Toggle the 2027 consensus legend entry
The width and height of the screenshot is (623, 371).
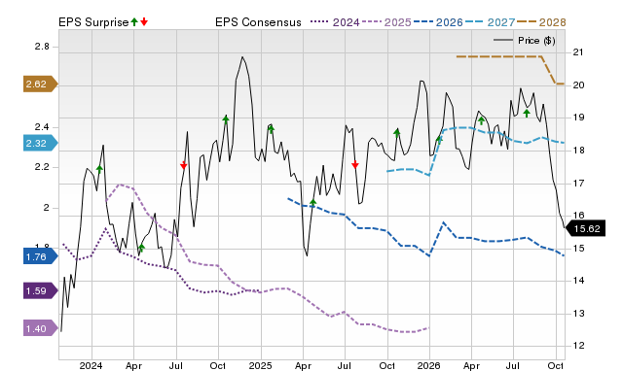(x=490, y=22)
